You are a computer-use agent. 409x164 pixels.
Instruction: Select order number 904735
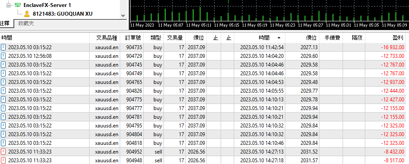(x=134, y=47)
